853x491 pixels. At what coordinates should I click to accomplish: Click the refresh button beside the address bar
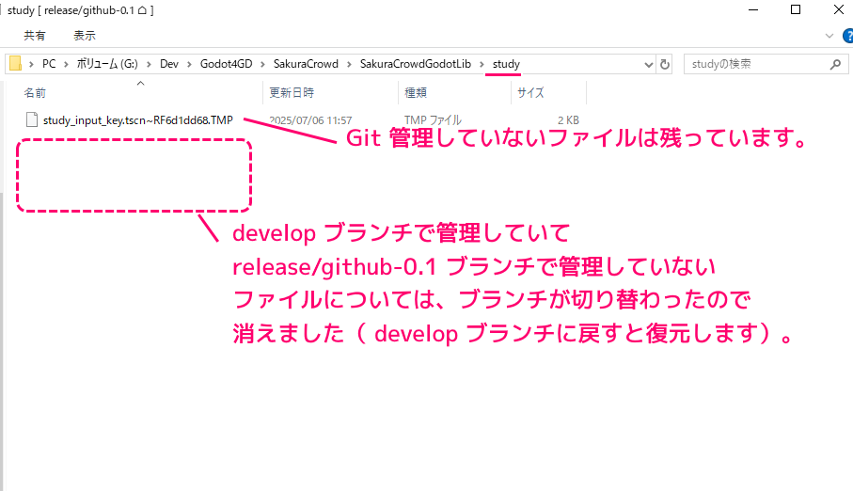666,64
